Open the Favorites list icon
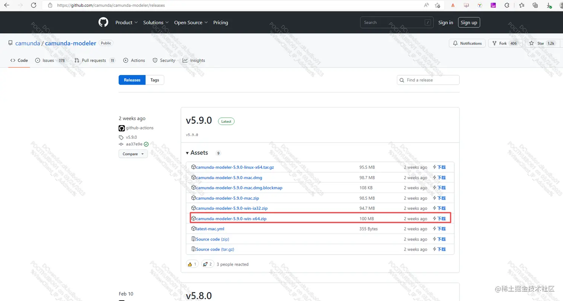This screenshot has width=563, height=301. click(x=521, y=5)
